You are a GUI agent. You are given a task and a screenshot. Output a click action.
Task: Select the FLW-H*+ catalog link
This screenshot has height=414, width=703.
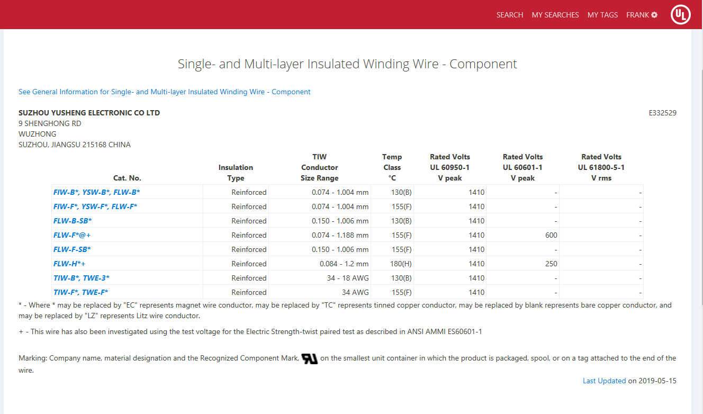pyautogui.click(x=69, y=264)
